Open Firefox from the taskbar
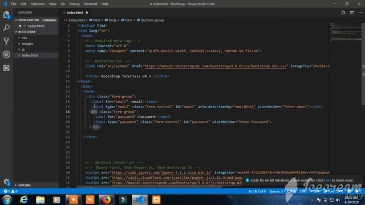The width and height of the screenshot is (365, 205). pyautogui.click(x=107, y=200)
